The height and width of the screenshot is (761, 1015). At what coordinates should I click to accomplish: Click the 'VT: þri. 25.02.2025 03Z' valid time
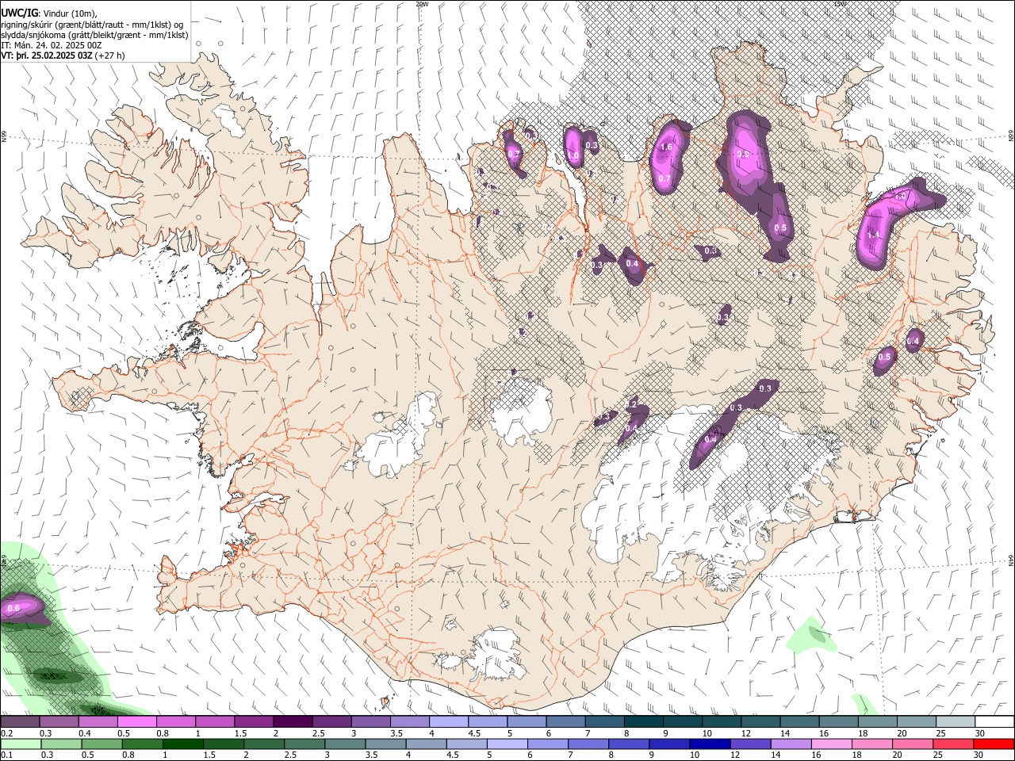pos(46,55)
